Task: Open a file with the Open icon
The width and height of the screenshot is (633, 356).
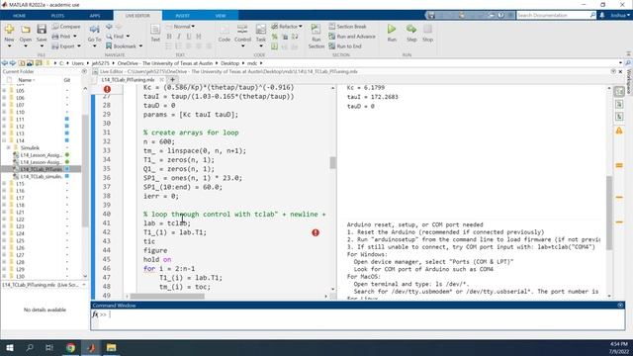Action: point(26,30)
